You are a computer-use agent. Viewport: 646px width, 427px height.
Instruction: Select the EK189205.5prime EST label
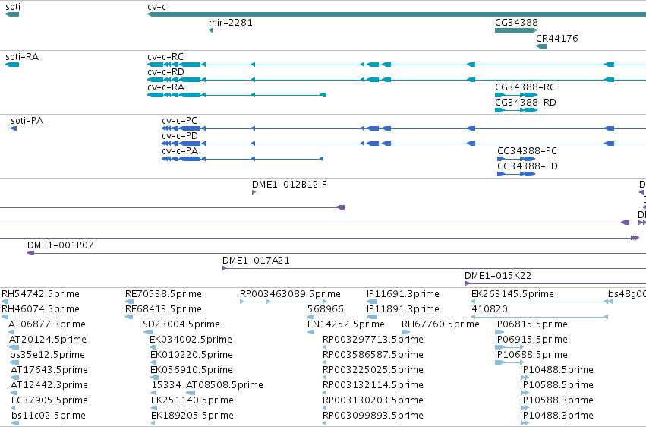[192, 416]
